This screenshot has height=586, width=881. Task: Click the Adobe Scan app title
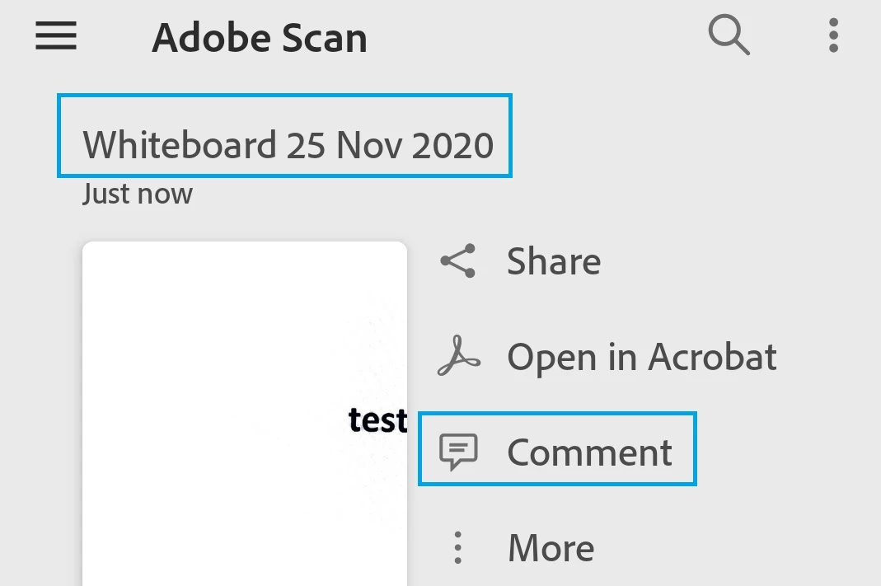click(259, 38)
